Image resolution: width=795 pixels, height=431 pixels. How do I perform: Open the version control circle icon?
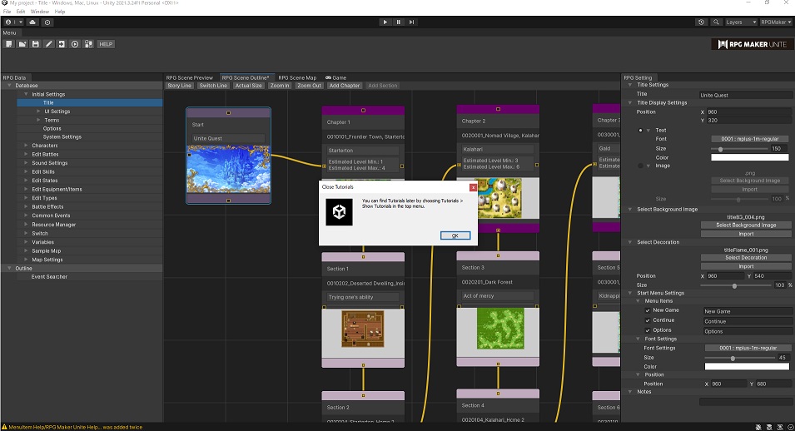coord(47,22)
